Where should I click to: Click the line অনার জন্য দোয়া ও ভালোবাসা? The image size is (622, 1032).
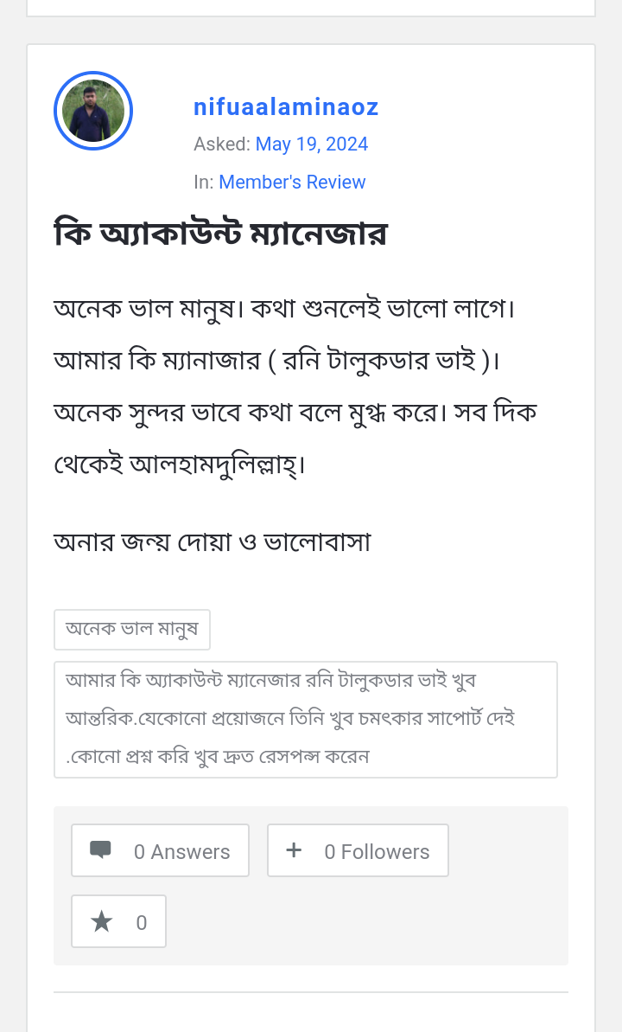point(213,542)
